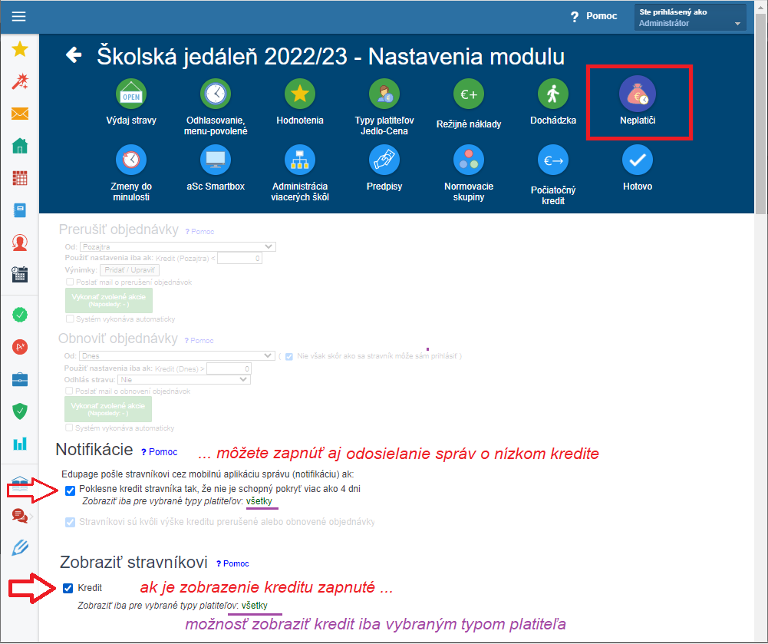768x644 pixels.
Task: Open Pomoc link beside Notifikácie
Action: point(159,452)
